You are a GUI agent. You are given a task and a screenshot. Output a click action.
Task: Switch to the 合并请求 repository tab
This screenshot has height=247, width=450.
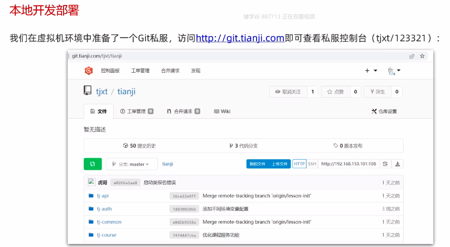(183, 111)
